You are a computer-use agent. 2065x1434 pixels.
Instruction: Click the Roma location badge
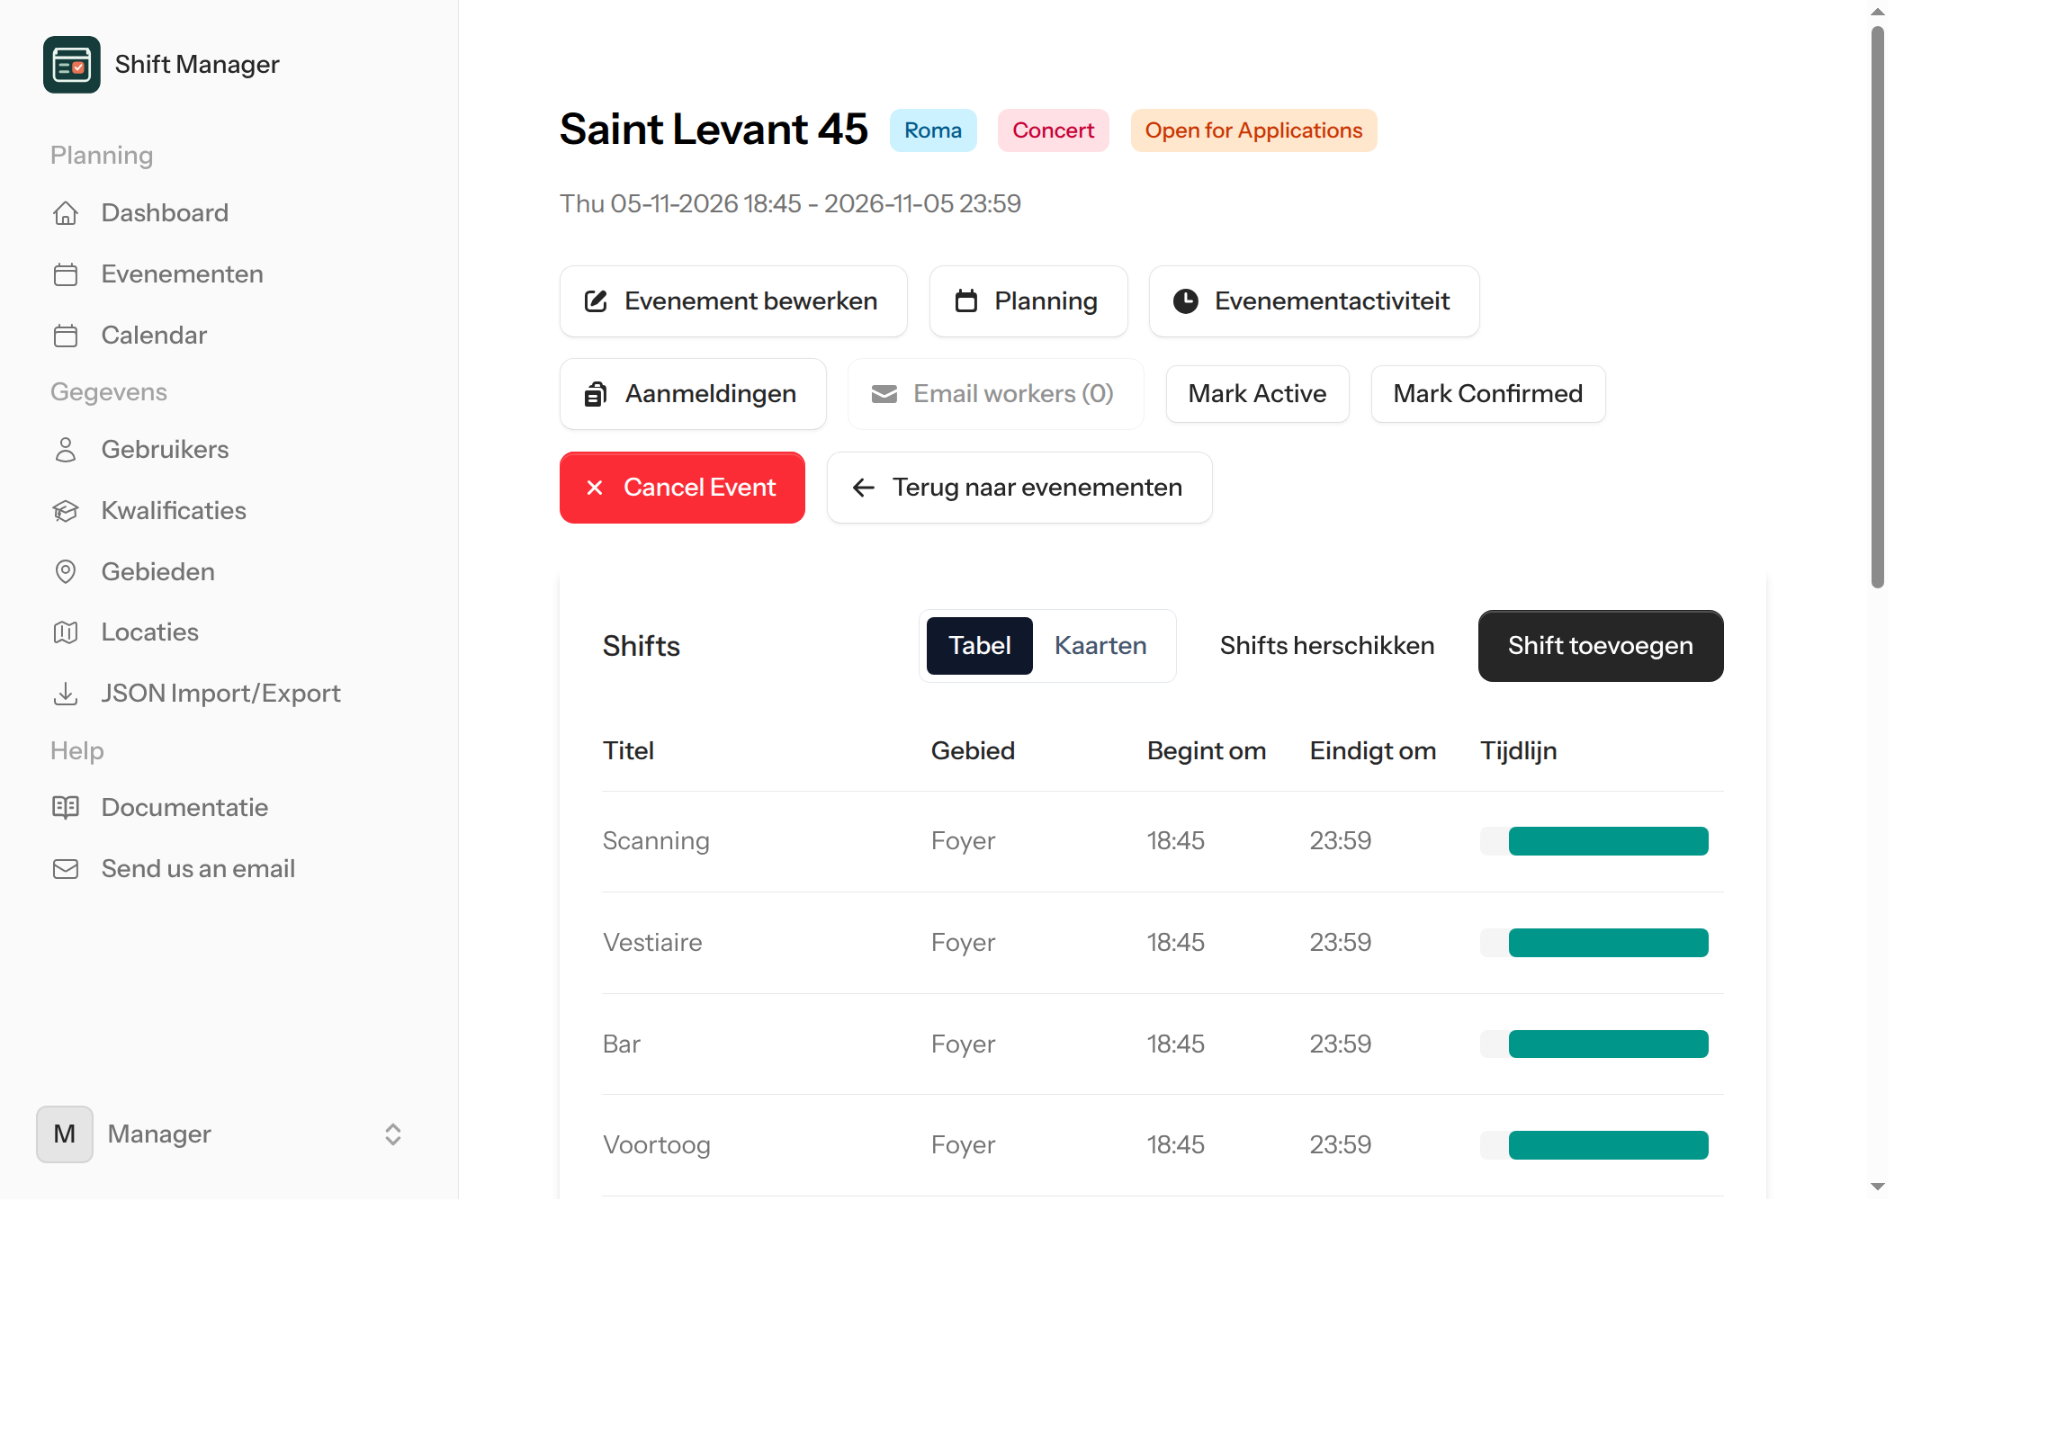pyautogui.click(x=933, y=130)
